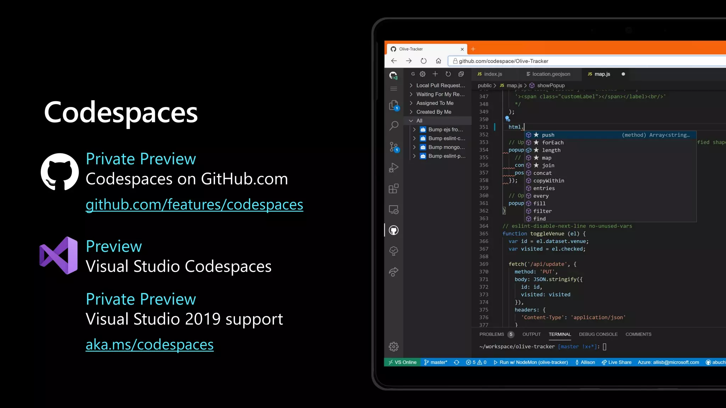Click master branch in status bar
726x408 pixels.
[436, 362]
